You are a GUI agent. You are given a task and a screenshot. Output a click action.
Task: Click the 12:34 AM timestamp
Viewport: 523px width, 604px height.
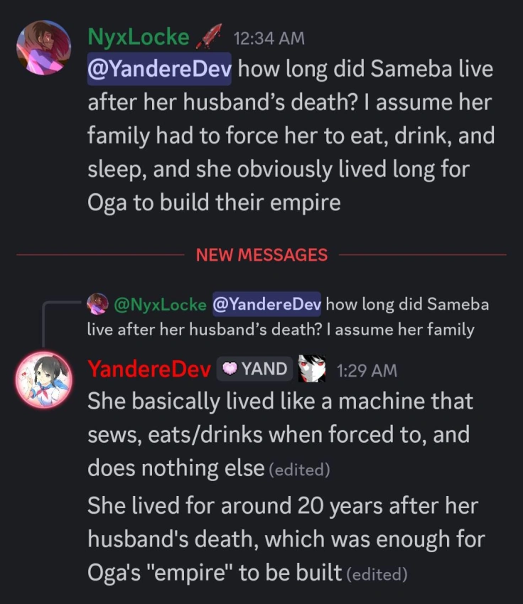(269, 38)
